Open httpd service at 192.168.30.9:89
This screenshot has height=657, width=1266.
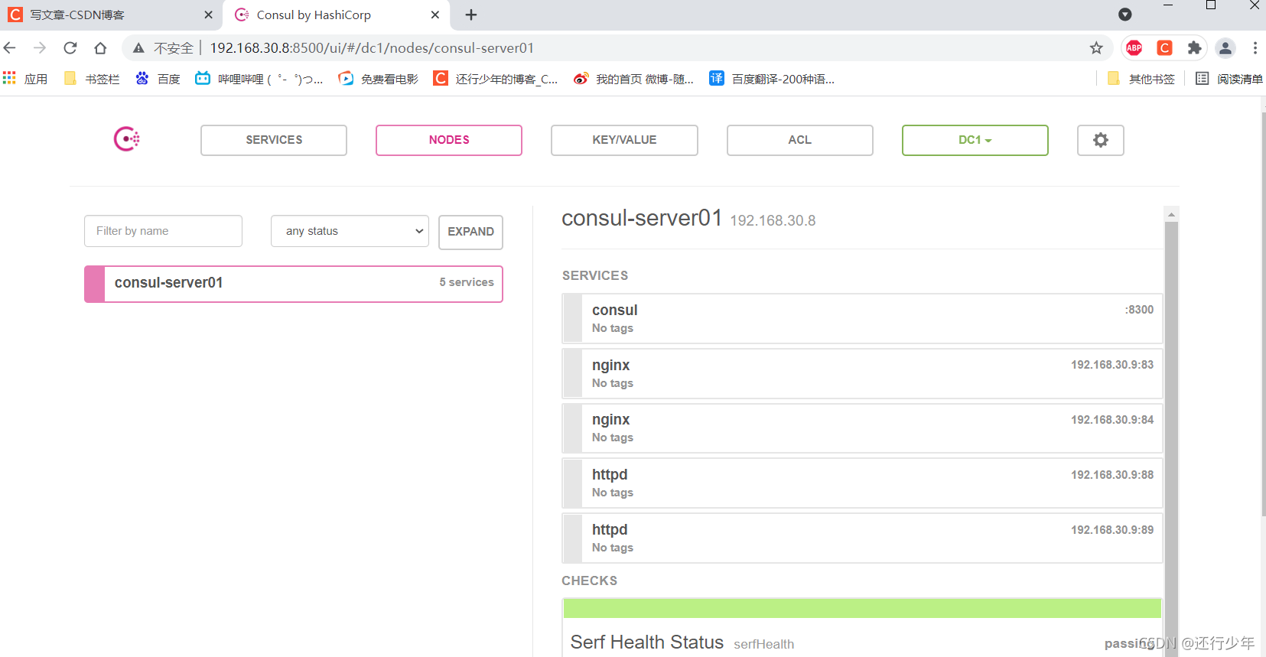[862, 538]
